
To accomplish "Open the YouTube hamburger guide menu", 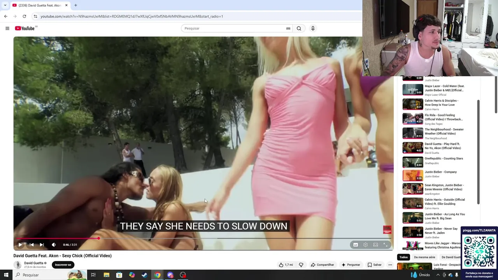I will tap(7, 28).
